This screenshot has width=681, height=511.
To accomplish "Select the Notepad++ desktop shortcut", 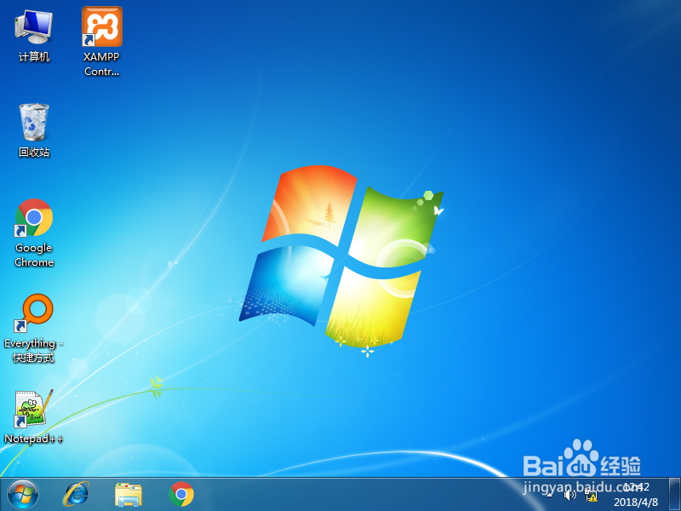I will point(33,416).
